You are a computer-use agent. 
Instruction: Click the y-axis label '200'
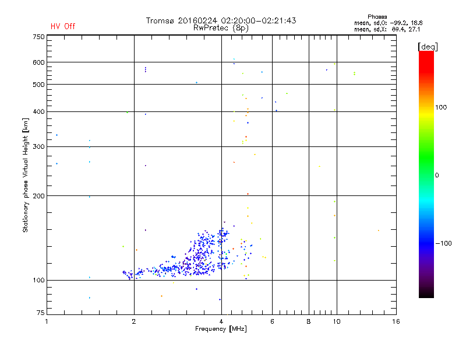(x=38, y=196)
